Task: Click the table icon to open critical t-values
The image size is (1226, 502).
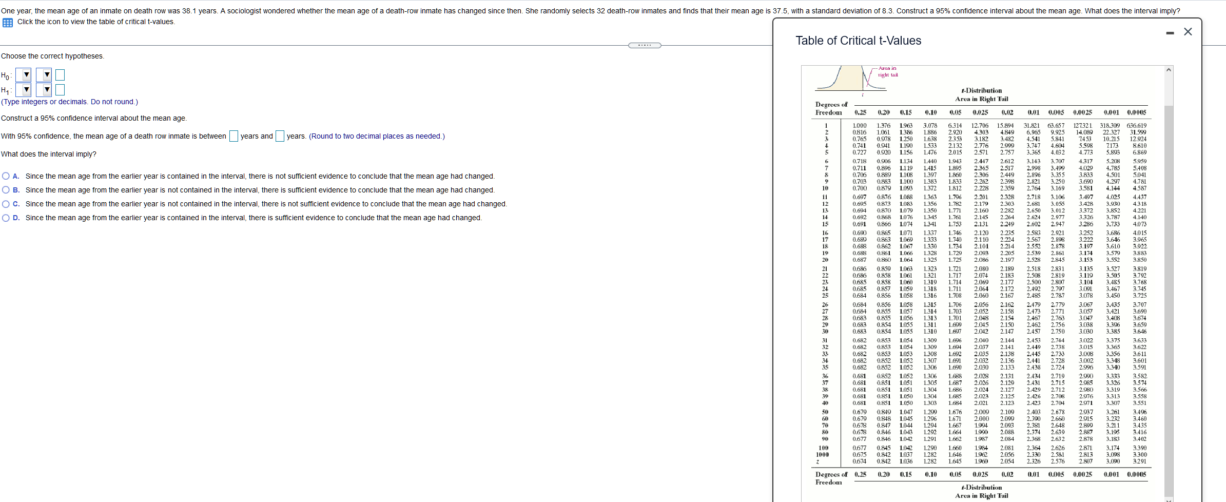Action: [7, 22]
